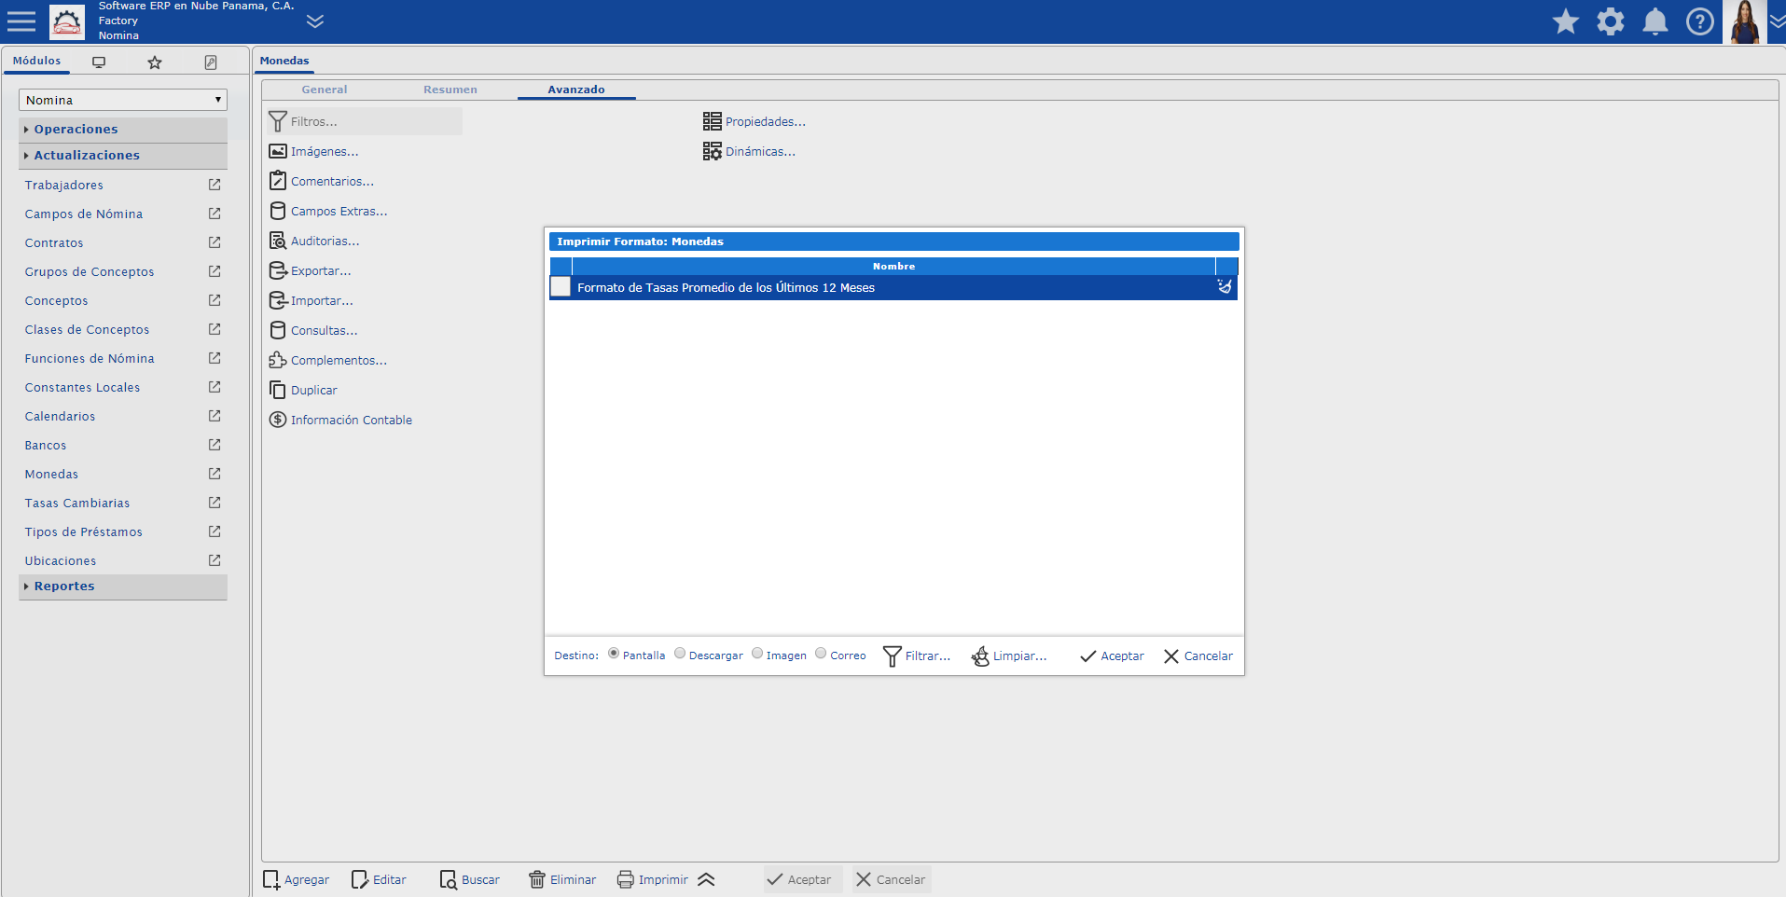
Task: Go to Funciones de Nómina
Action: point(90,359)
